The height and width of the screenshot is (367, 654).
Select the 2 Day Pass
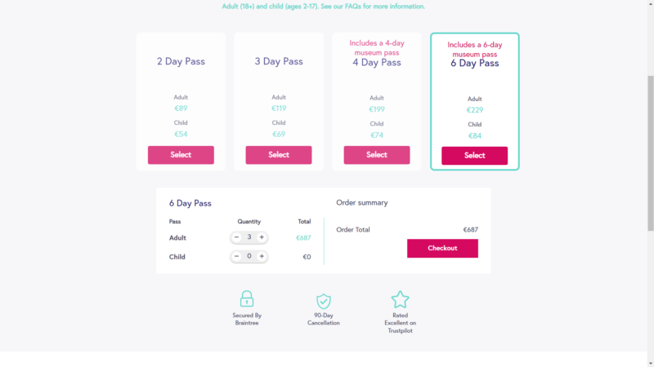(181, 155)
